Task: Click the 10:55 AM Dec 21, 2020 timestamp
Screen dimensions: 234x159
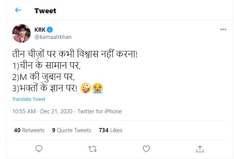Action: [x=42, y=111]
